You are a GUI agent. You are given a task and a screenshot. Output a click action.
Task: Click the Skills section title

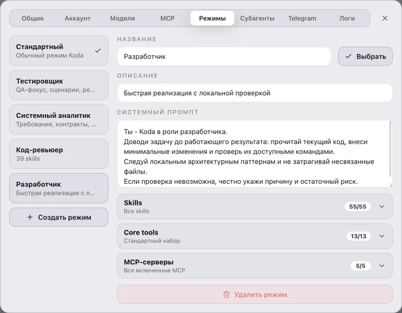pyautogui.click(x=133, y=203)
